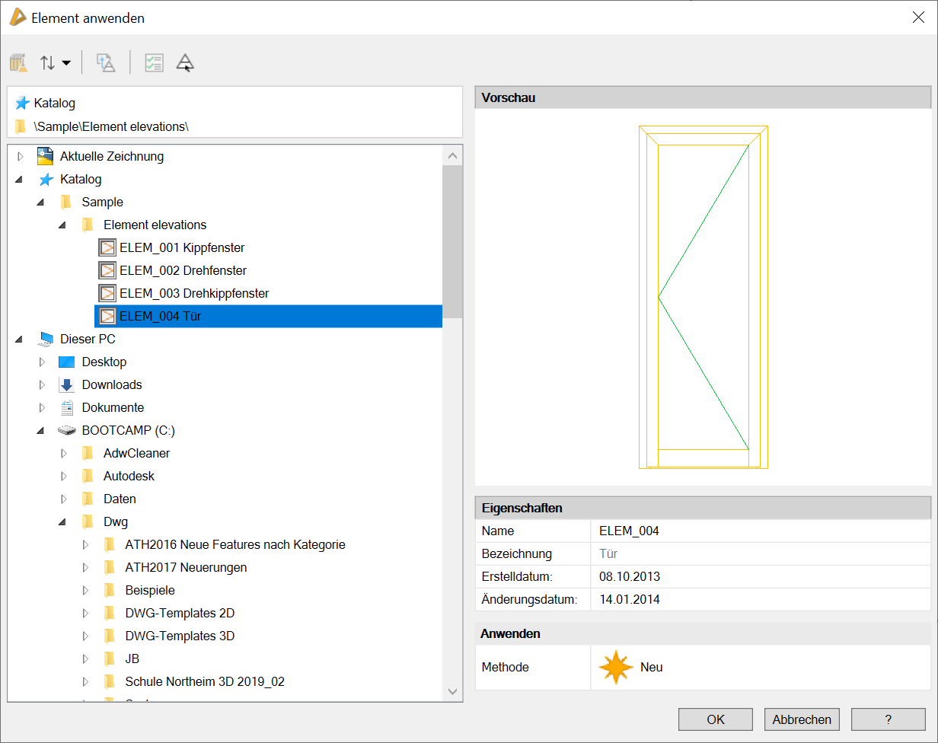Expand the Aktuelle Zeichnung tree node
The image size is (938, 743).
(21, 157)
